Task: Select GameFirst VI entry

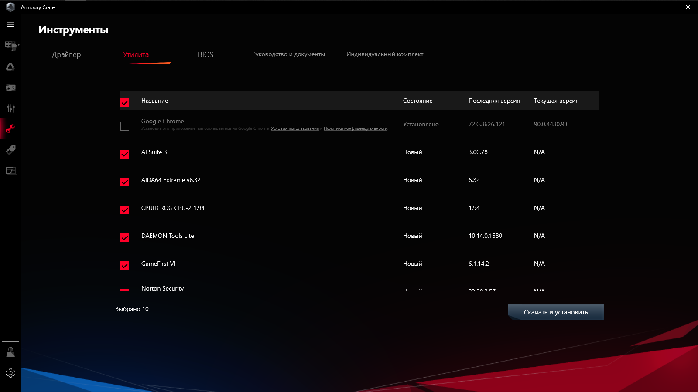Action: [158, 264]
